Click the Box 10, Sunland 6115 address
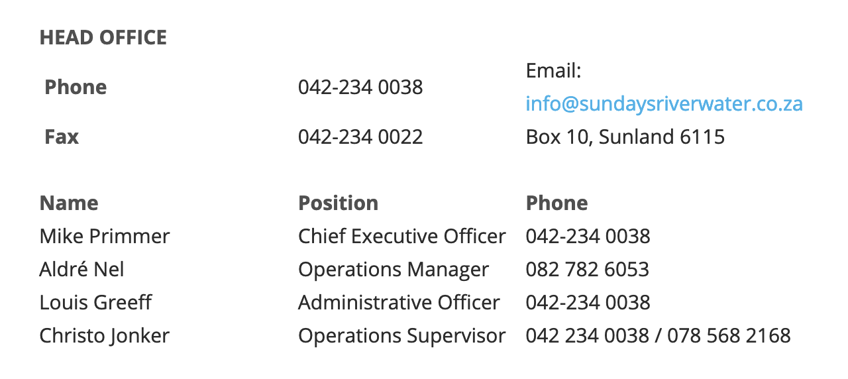This screenshot has width=848, height=379. [x=625, y=137]
